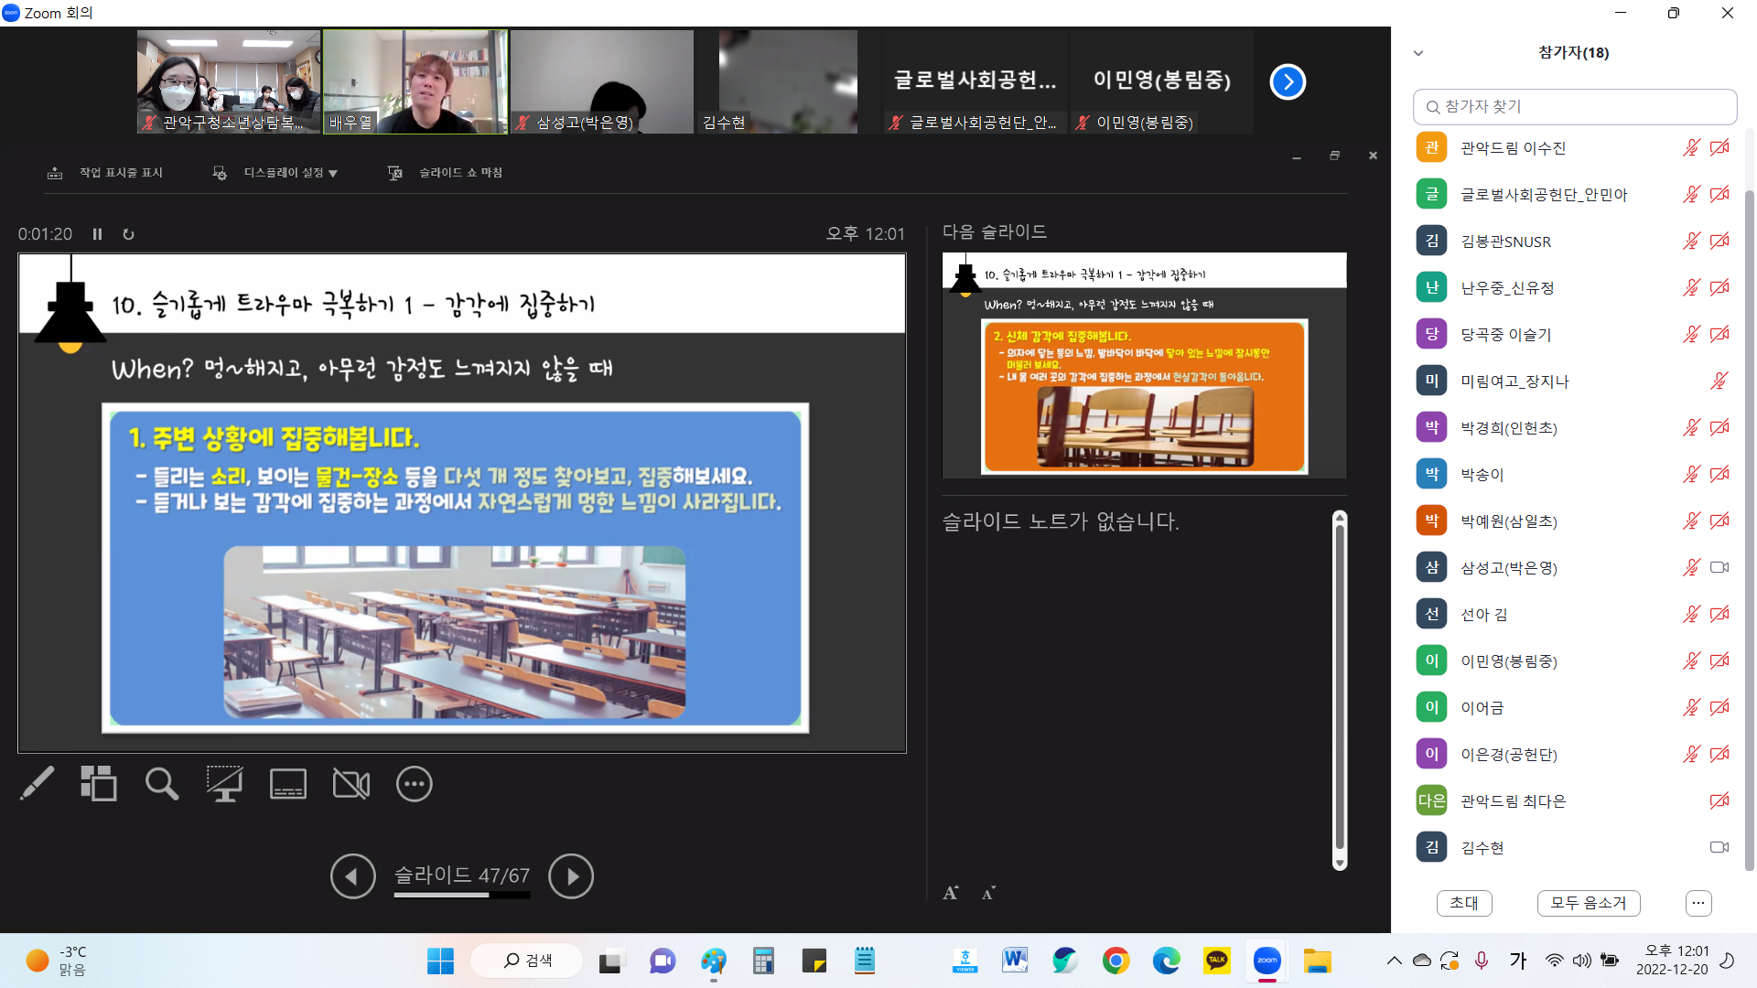Open more slideshow options ellipsis icon
This screenshot has width=1757, height=988.
[415, 784]
